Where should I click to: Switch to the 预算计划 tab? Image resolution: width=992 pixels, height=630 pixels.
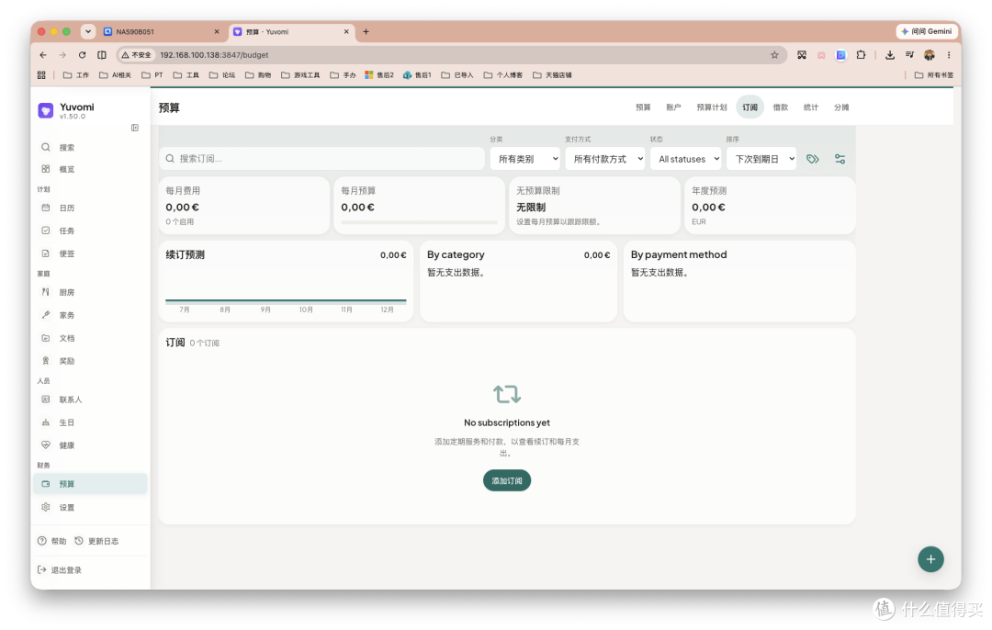click(712, 107)
